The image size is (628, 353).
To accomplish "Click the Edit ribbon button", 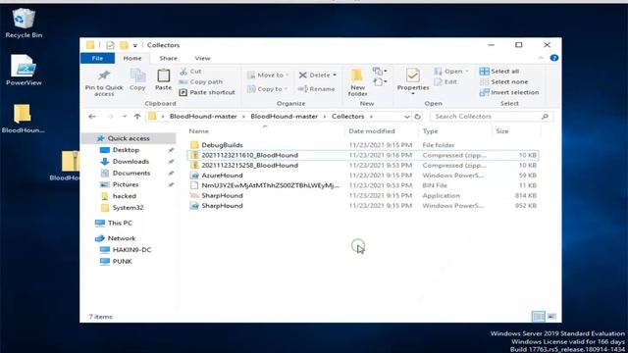I will (x=445, y=81).
